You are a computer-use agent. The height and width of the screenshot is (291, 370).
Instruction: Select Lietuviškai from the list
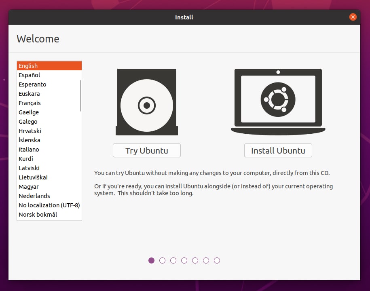point(49,177)
